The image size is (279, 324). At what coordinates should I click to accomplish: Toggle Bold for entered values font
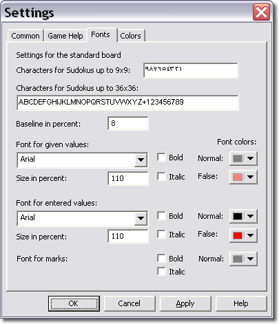pyautogui.click(x=161, y=216)
